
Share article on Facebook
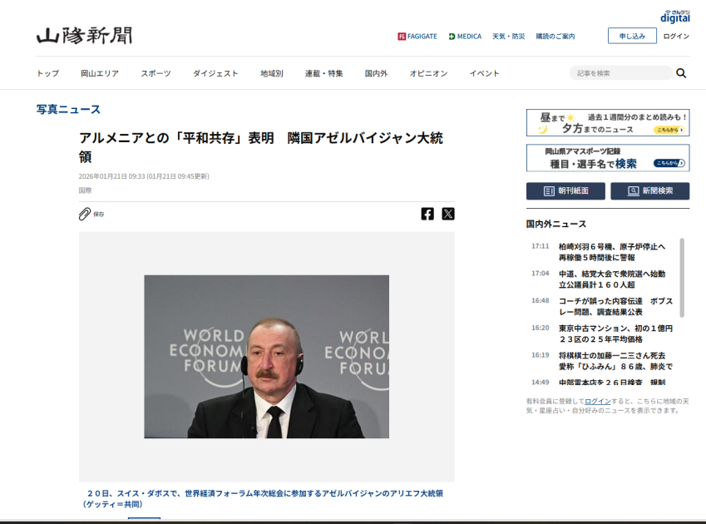(427, 214)
